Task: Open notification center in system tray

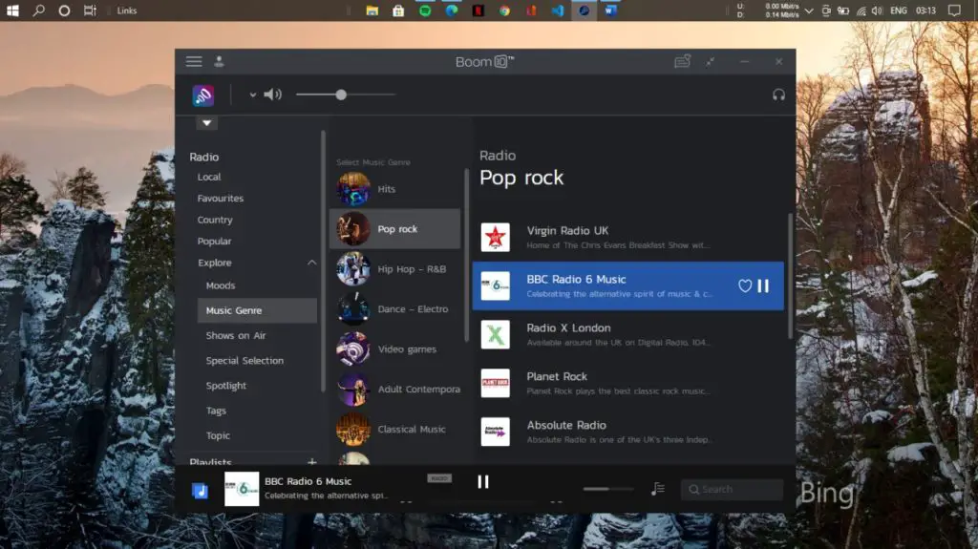Action: coord(954,10)
